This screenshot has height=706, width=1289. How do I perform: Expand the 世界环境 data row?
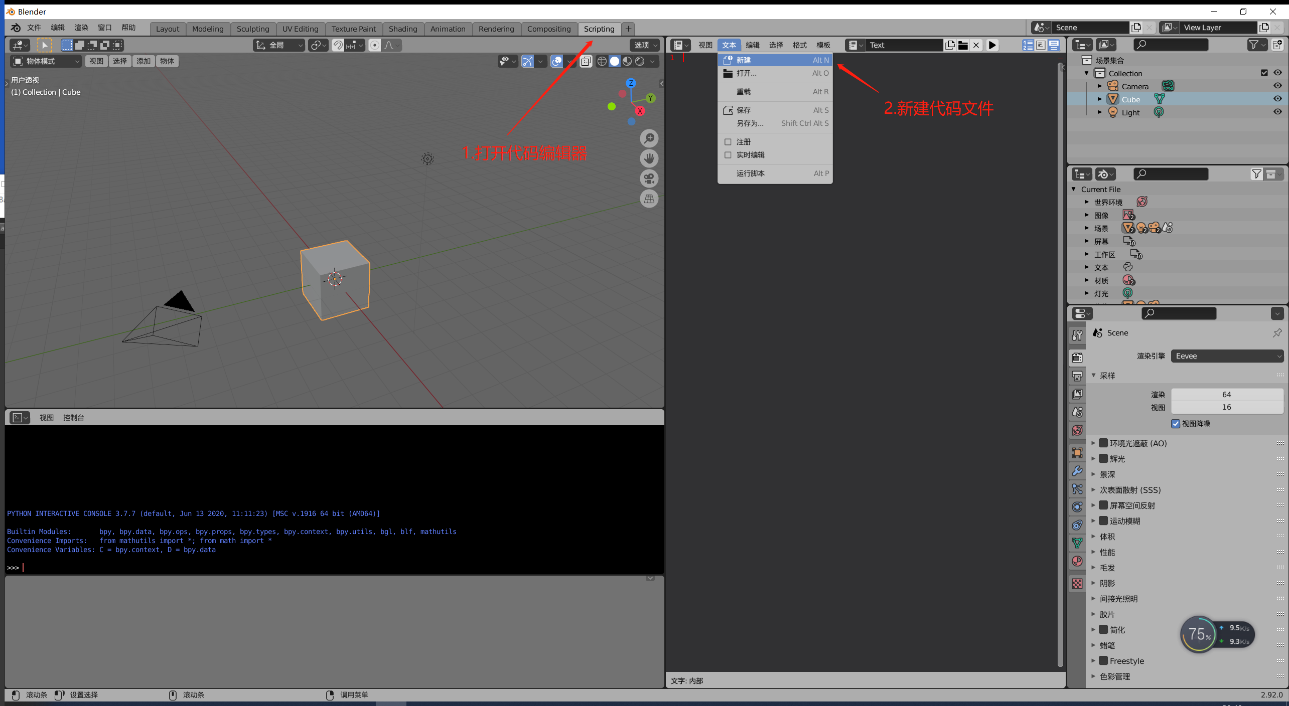(1087, 202)
